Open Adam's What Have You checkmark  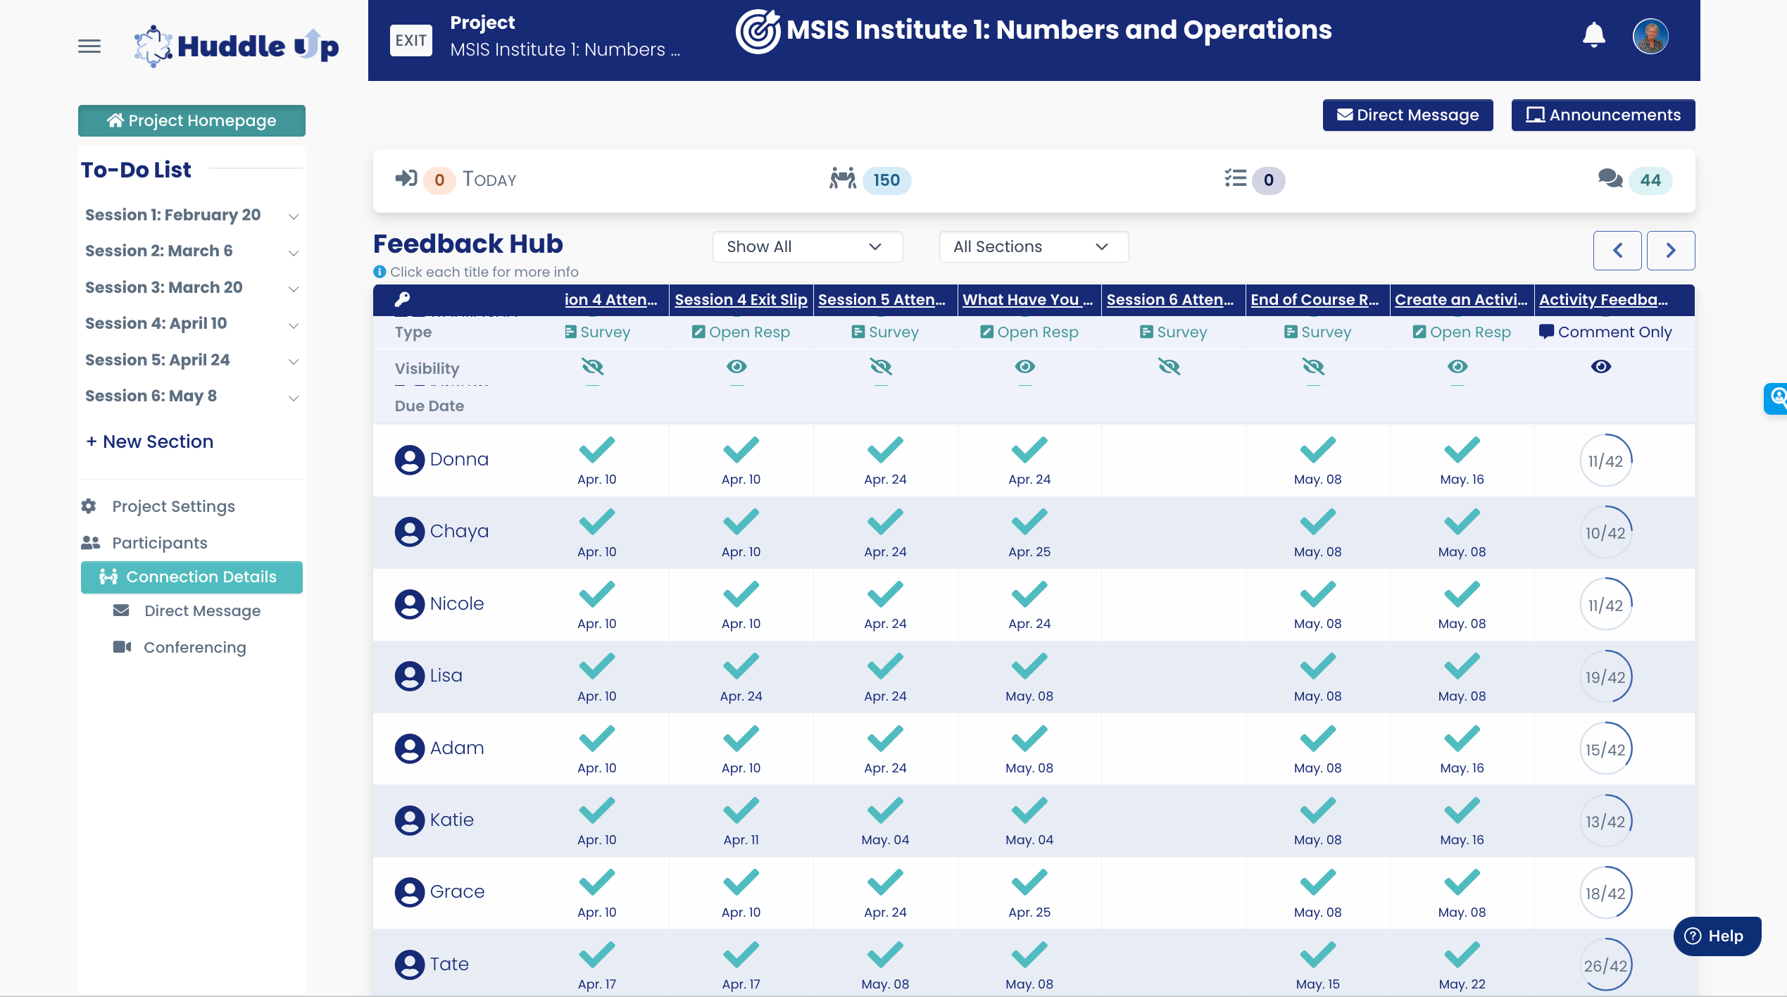pos(1029,739)
